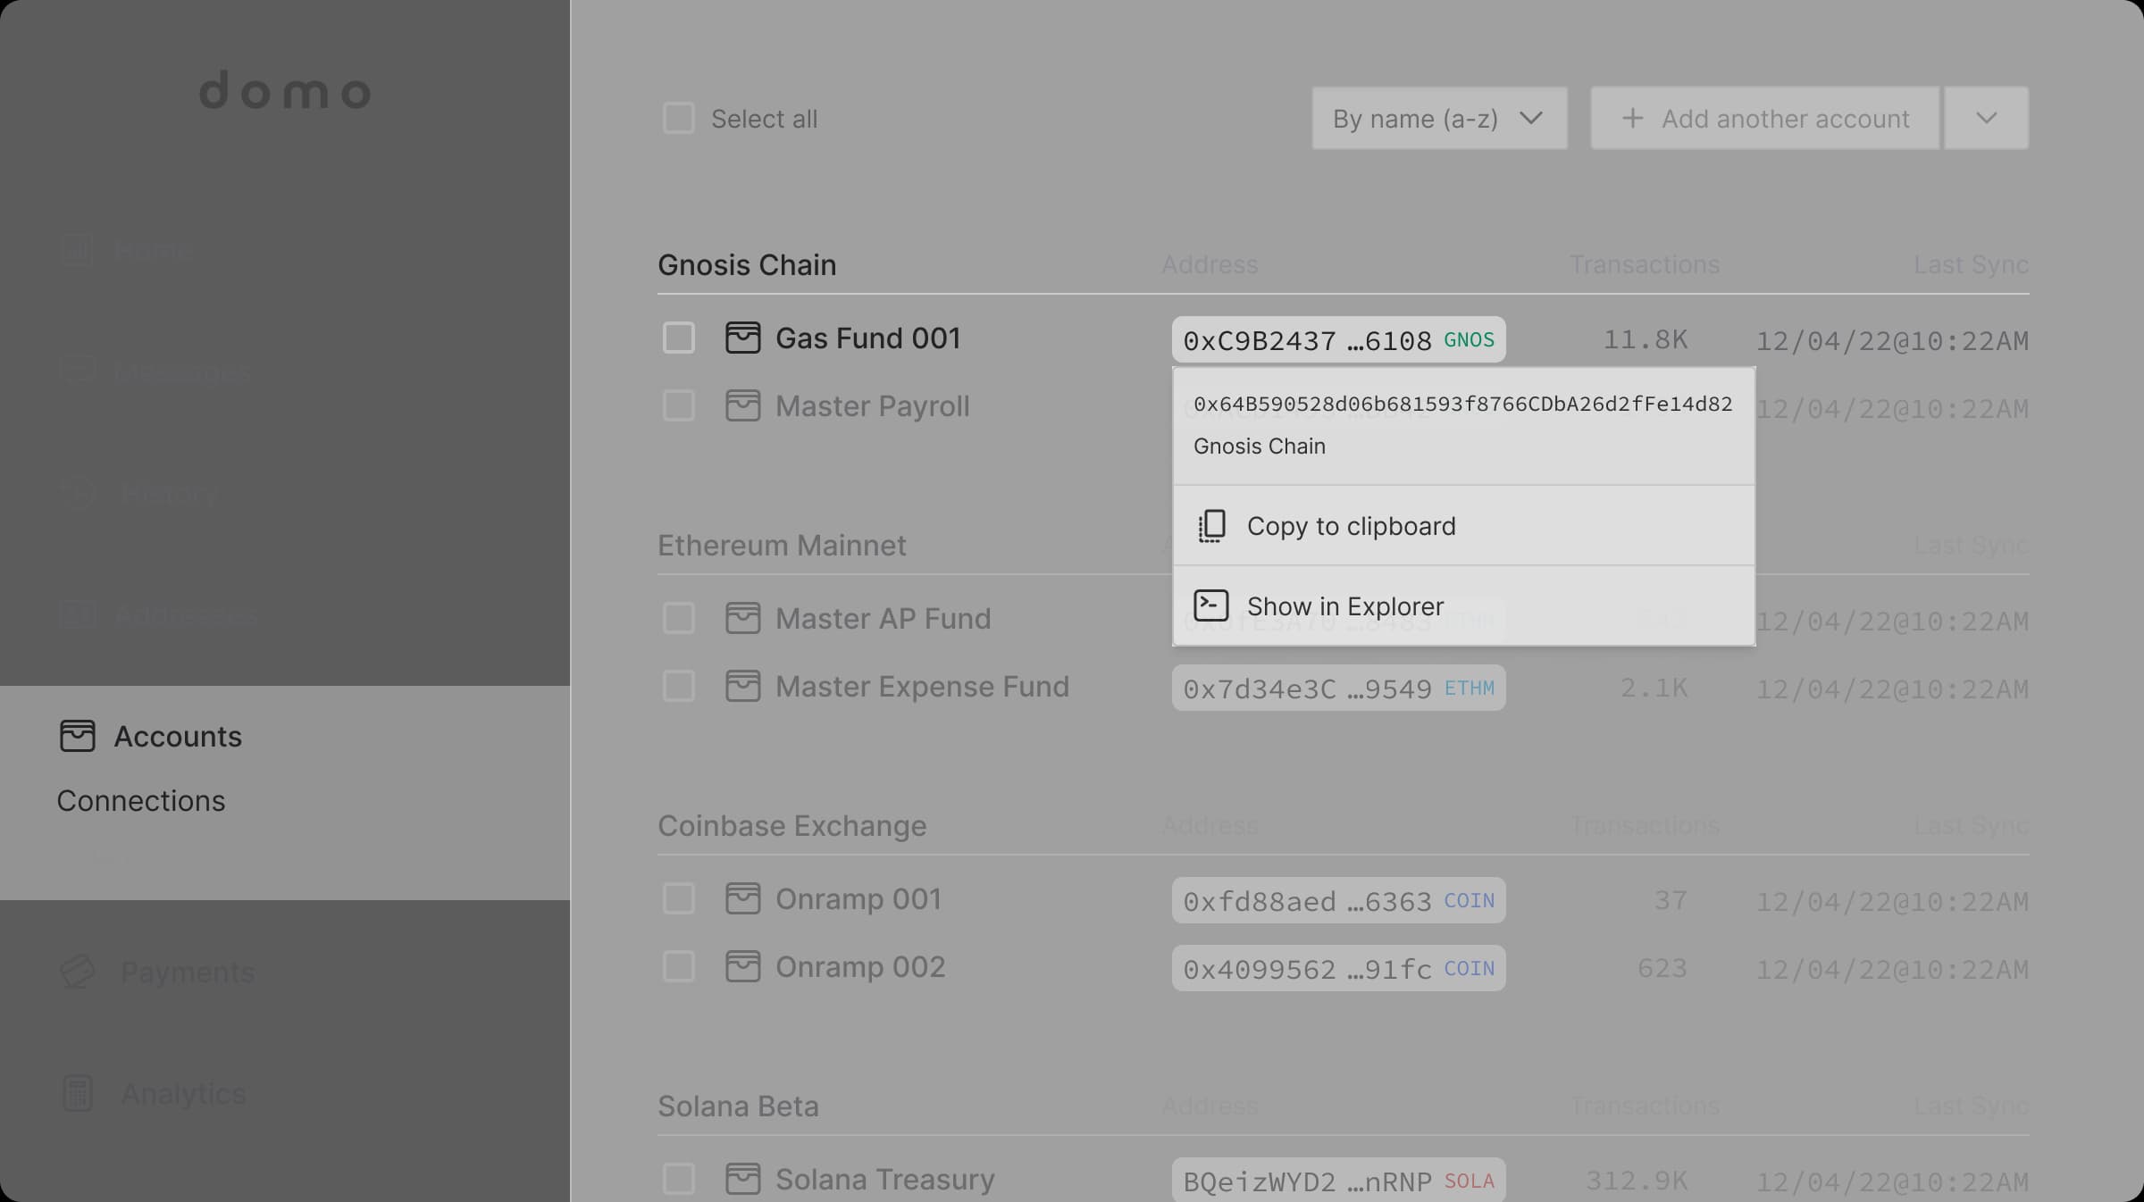Click the Accounts sidebar icon

click(x=75, y=736)
